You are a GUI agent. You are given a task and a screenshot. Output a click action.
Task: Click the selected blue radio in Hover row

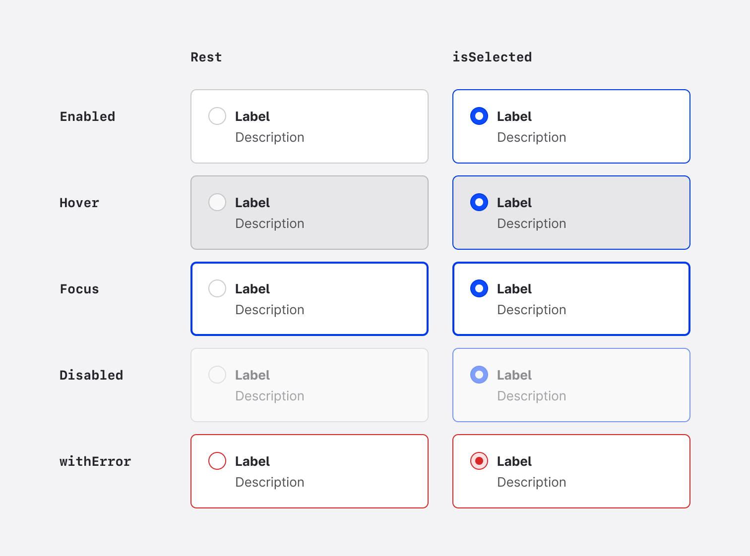[x=479, y=202]
